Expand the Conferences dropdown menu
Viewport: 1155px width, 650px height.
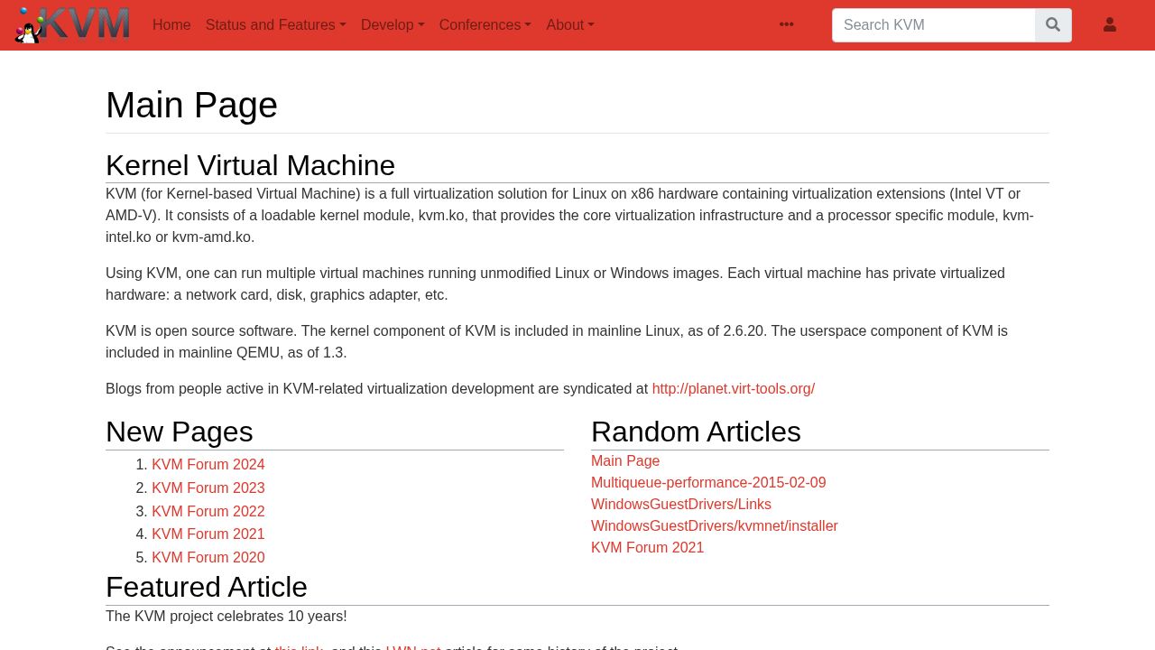click(485, 25)
